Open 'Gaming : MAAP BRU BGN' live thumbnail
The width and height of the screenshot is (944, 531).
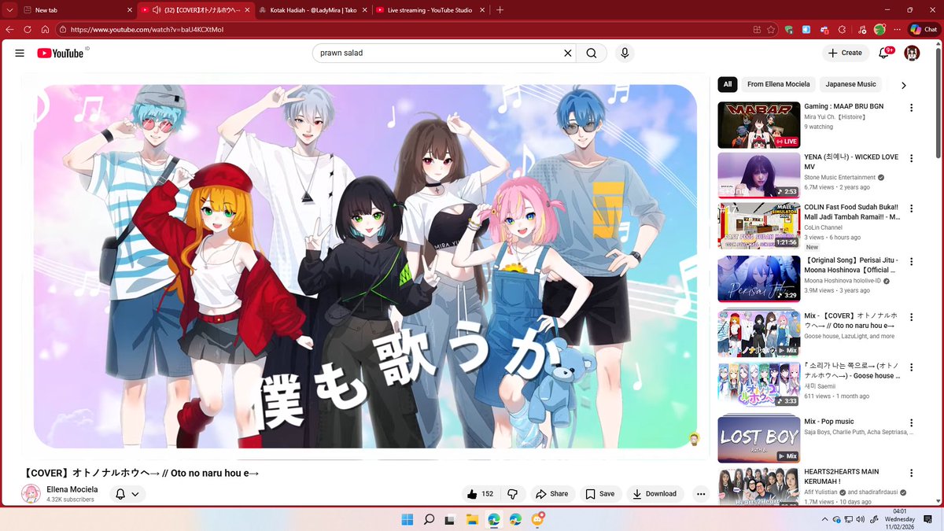pyautogui.click(x=758, y=125)
